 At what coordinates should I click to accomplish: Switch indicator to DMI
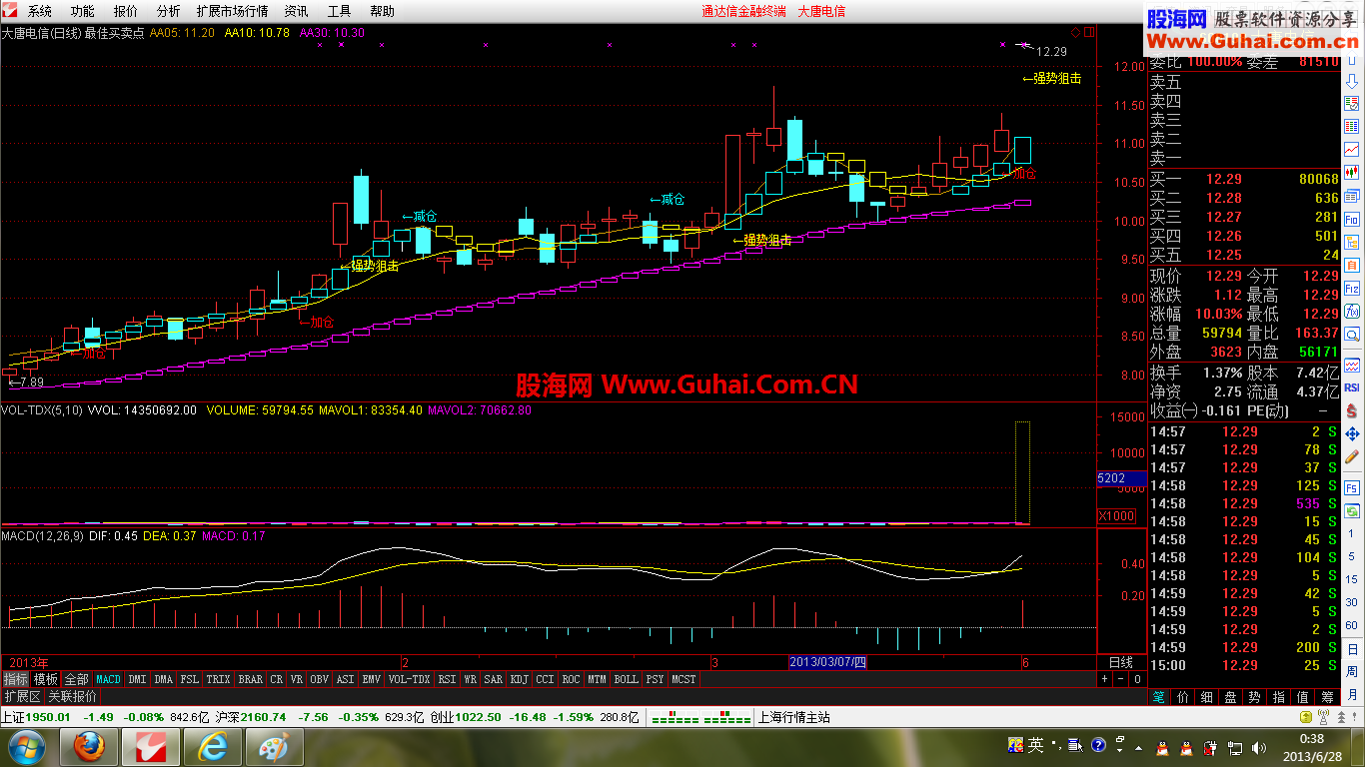[138, 679]
